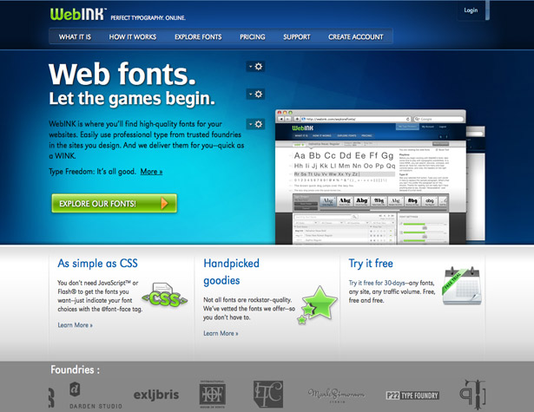The width and height of the screenshot is (534, 412).
Task: Click the green CSS icon
Action: [165, 295]
